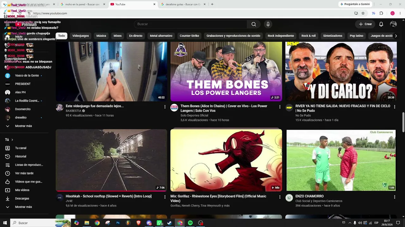
Task: Select the Rock & roll filter chip
Action: (308, 36)
